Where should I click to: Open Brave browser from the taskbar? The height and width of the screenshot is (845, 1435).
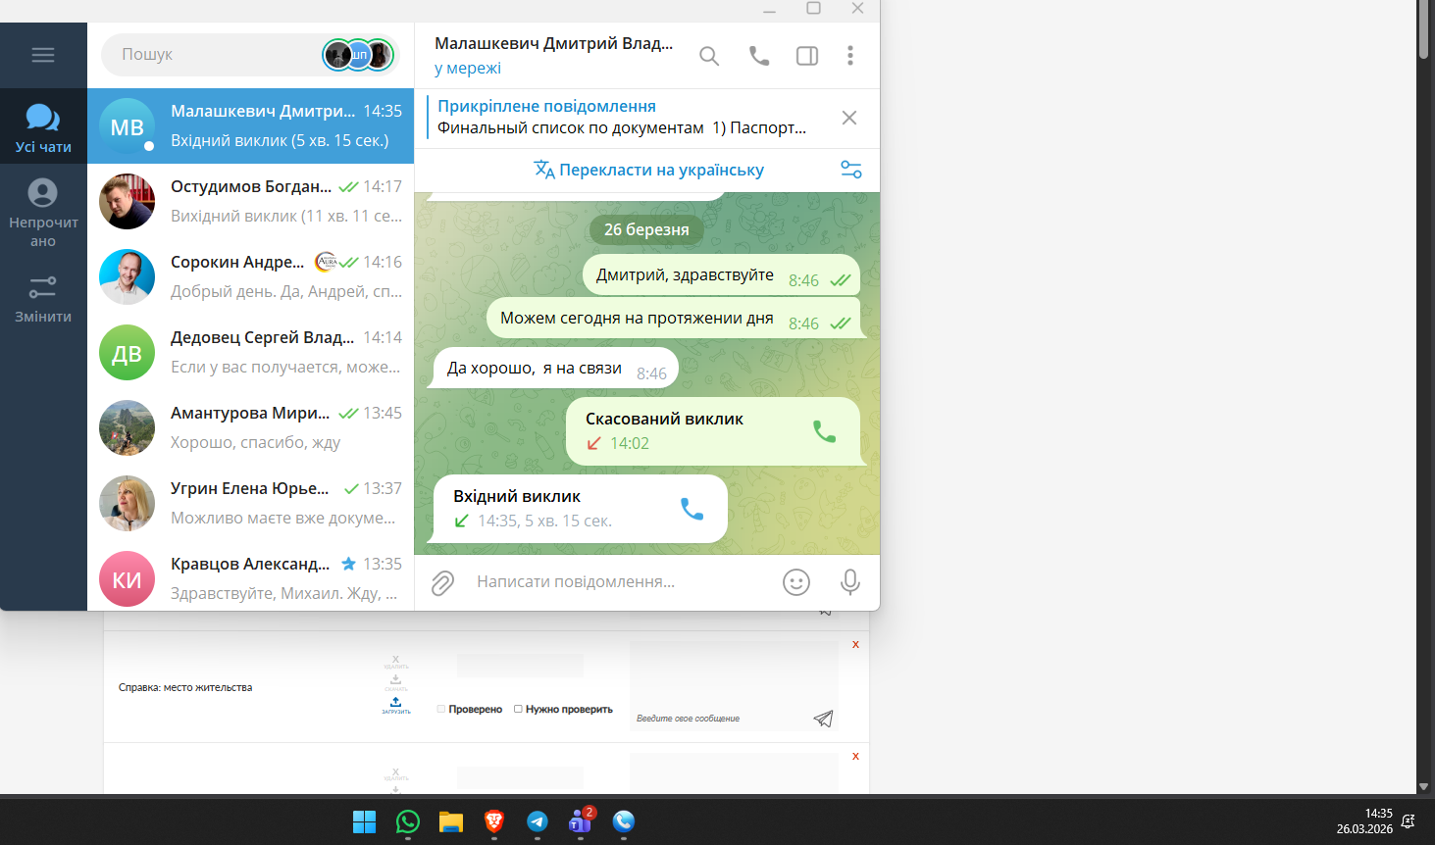[494, 821]
